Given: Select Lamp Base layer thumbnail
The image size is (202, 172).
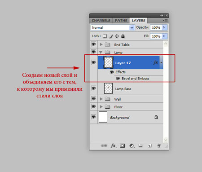Looking at the screenshot, I should point(108,88).
